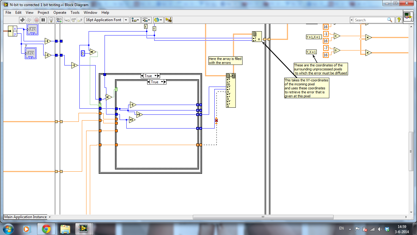This screenshot has width=417, height=235.
Task: Open inner case structure True selector dropdown
Action: coord(162,82)
